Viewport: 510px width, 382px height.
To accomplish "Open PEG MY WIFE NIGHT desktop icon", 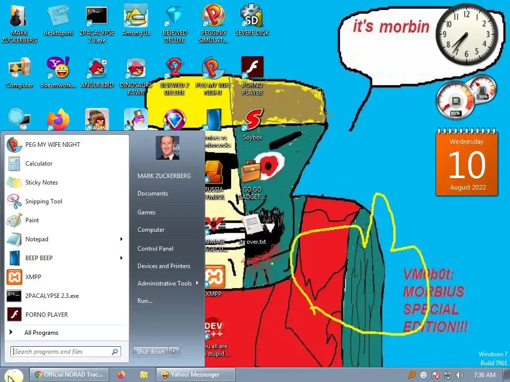I will coord(213,76).
